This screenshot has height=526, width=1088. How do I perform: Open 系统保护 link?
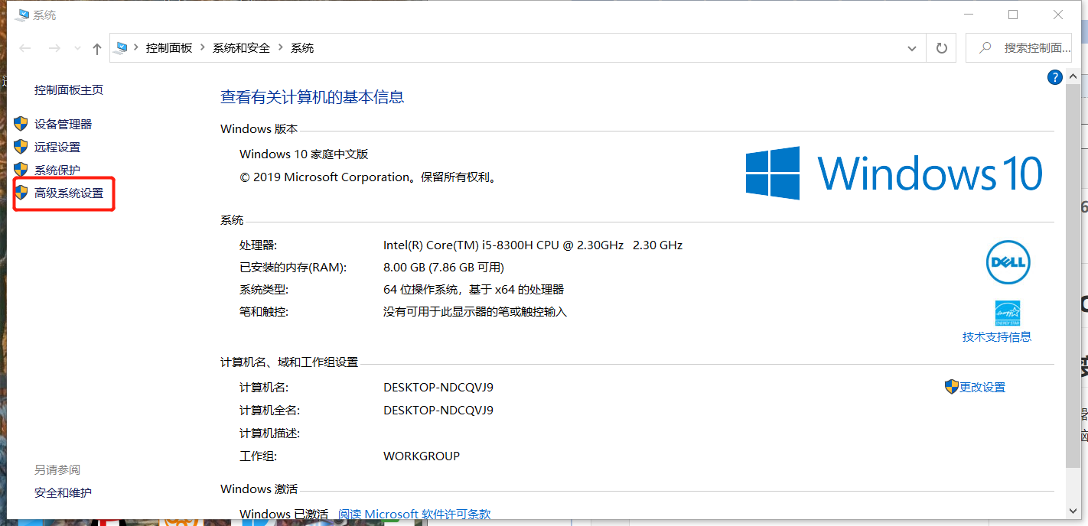tap(57, 170)
